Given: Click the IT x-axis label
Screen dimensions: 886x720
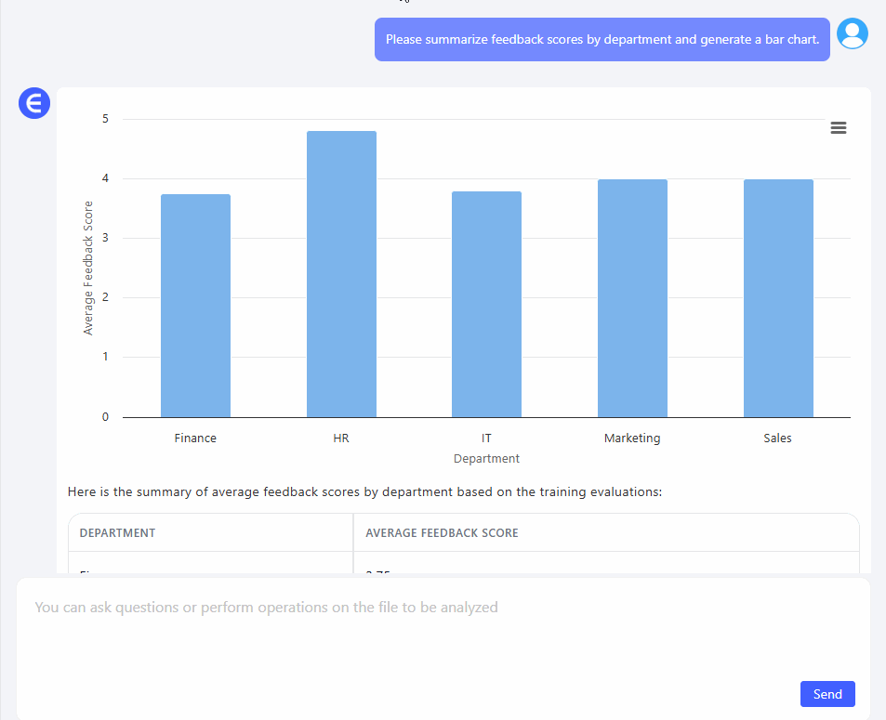Looking at the screenshot, I should [x=486, y=438].
